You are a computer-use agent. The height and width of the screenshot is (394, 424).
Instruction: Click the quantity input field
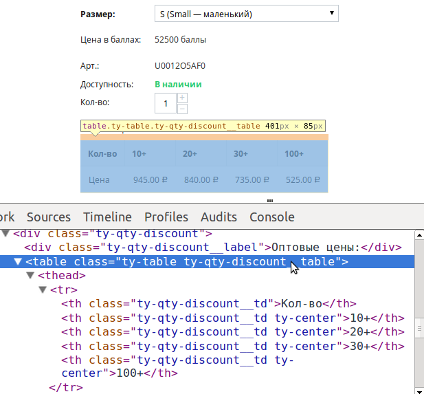point(166,103)
